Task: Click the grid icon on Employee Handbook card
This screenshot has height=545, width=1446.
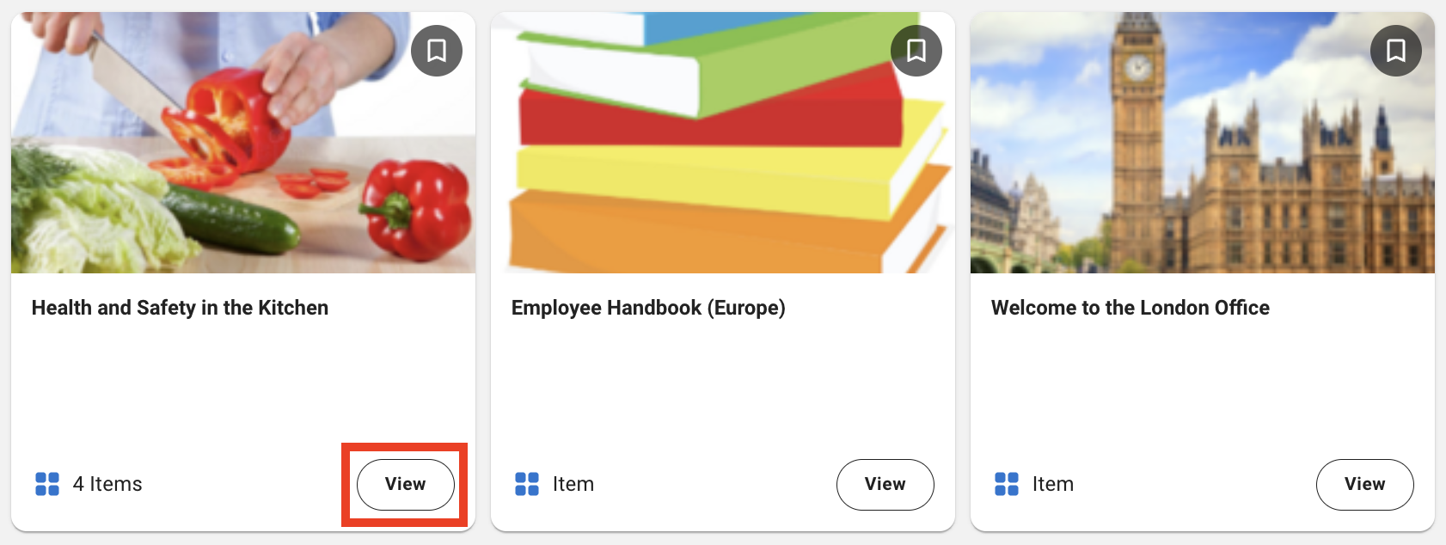Action: [527, 484]
